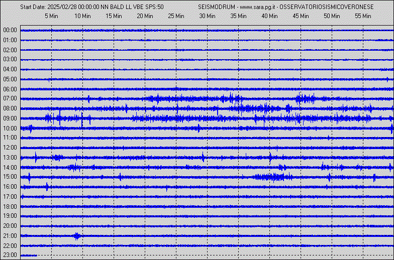
Task: Click the 20 Min column header
Action: click(145, 16)
